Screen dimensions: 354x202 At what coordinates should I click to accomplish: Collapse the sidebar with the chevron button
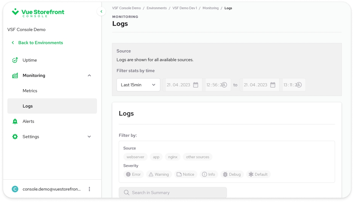coord(101,12)
